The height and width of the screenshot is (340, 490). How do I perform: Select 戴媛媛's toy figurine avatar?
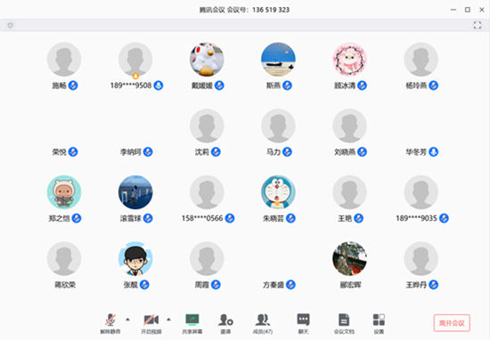[207, 60]
